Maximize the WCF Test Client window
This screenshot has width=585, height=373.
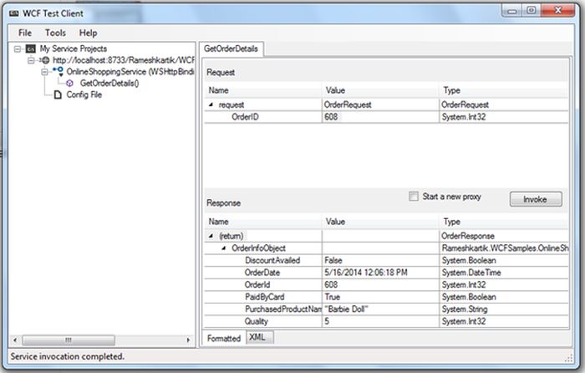532,10
